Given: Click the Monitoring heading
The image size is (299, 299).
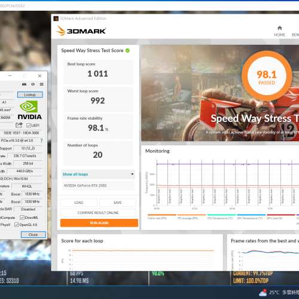Looking at the screenshot, I should point(157,151).
